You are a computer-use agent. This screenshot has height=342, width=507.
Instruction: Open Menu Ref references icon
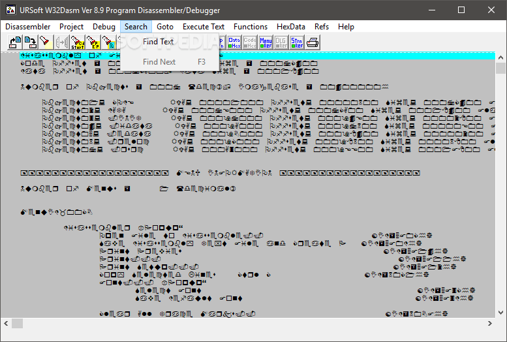pyautogui.click(x=266, y=42)
